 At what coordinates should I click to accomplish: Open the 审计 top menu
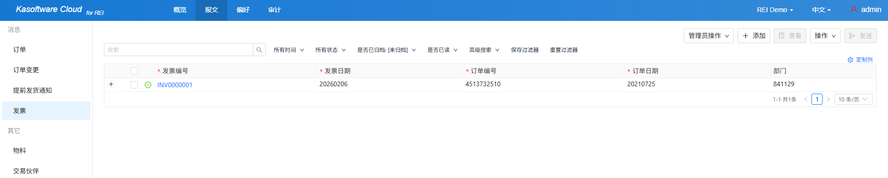point(275,10)
